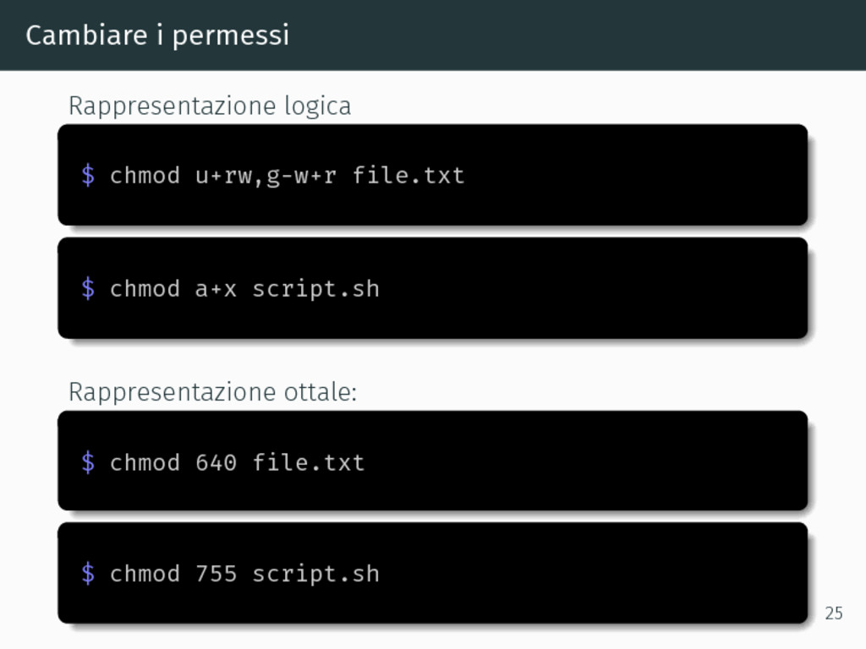Click the dollar prompt before chmod u+rw,g-w+r
This screenshot has width=866, height=649.
click(x=88, y=176)
